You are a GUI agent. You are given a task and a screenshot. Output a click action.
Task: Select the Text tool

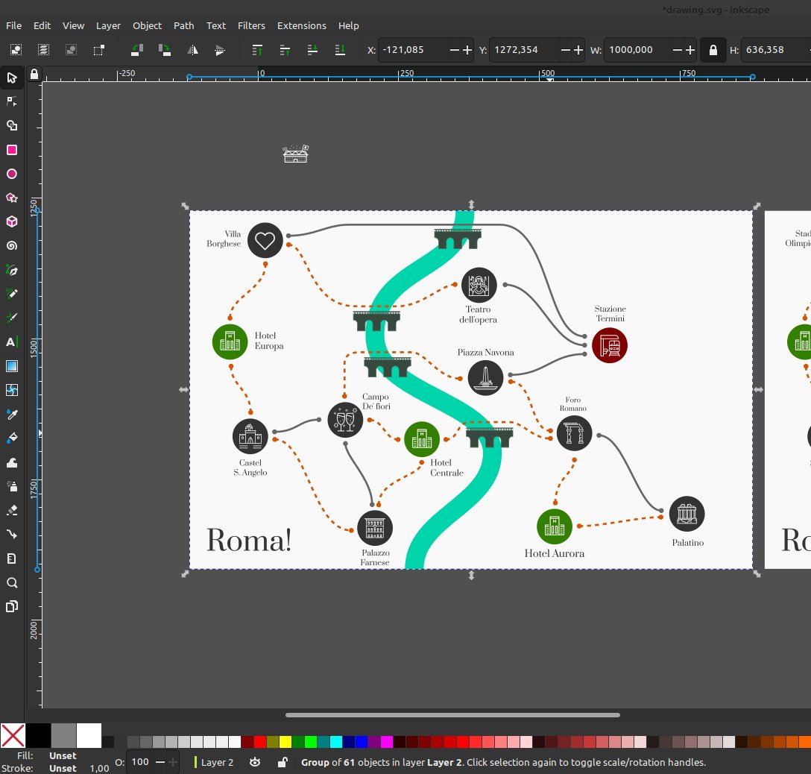pos(12,342)
